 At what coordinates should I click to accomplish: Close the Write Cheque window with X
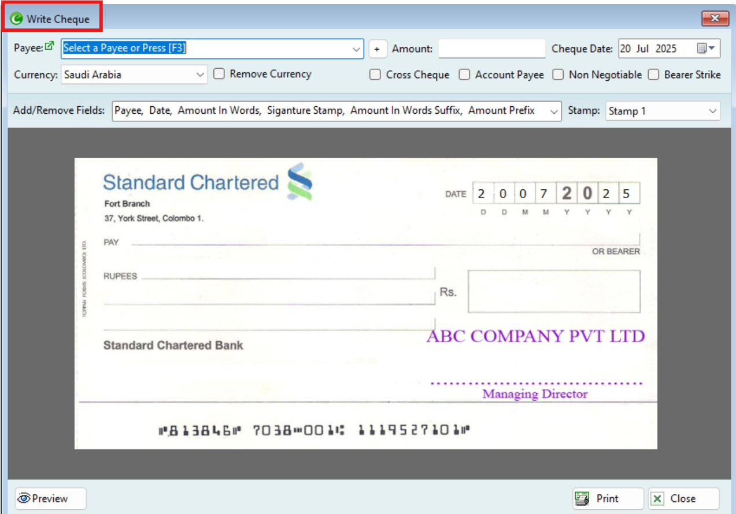tap(715, 18)
